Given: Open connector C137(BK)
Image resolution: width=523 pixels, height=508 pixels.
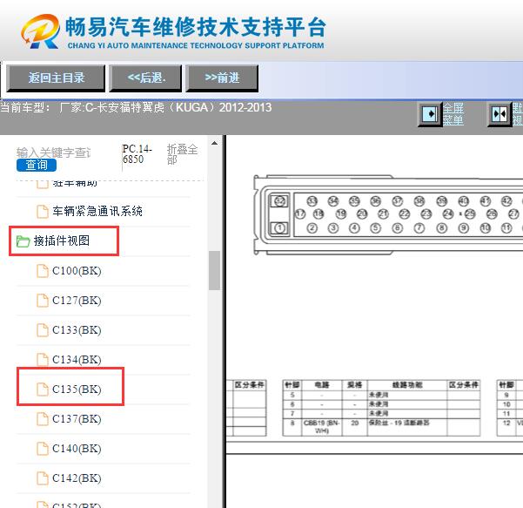Looking at the screenshot, I should click(77, 419).
